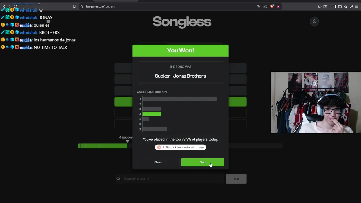Focus the Search a song field
The height and width of the screenshot is (203, 361).
click(169, 179)
